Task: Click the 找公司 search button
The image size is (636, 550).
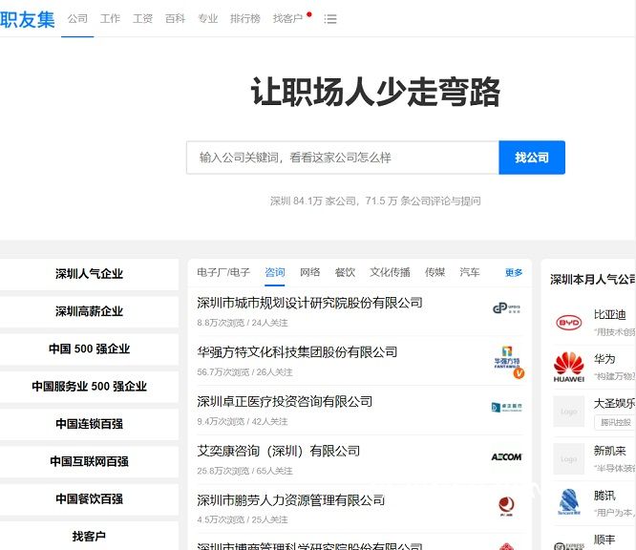Action: (x=532, y=158)
